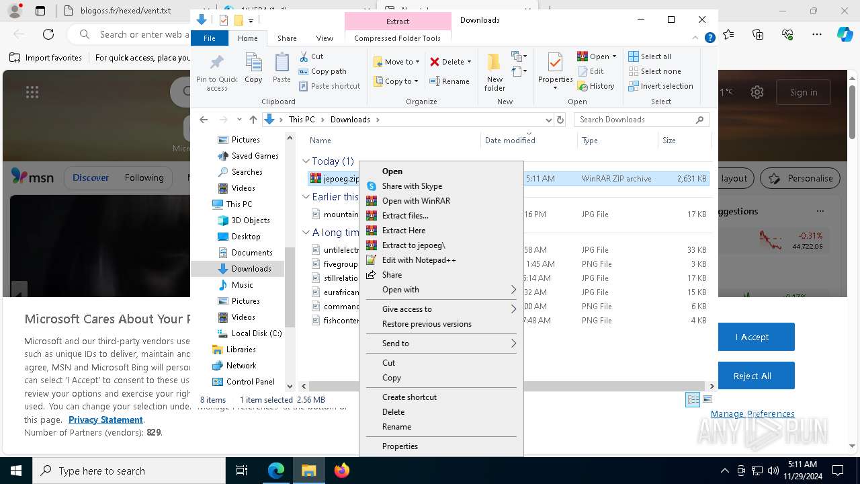Click the address bar refresh button
The image size is (860, 484).
[560, 120]
